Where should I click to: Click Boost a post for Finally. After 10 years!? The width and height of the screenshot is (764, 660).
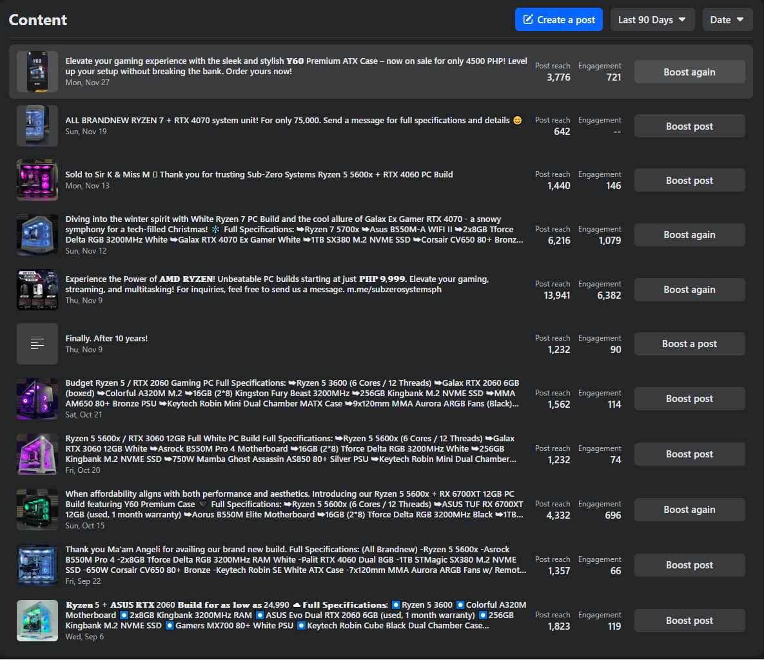(x=689, y=344)
